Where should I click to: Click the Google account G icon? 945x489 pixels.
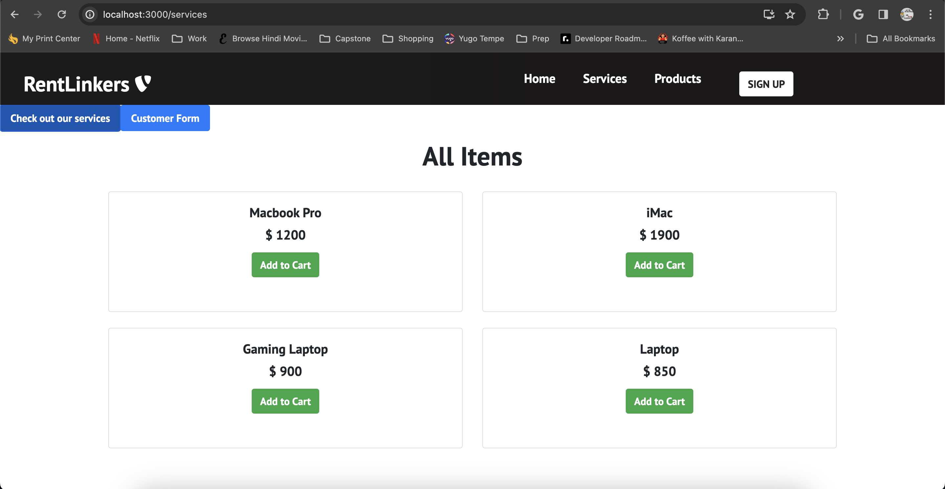pyautogui.click(x=858, y=14)
